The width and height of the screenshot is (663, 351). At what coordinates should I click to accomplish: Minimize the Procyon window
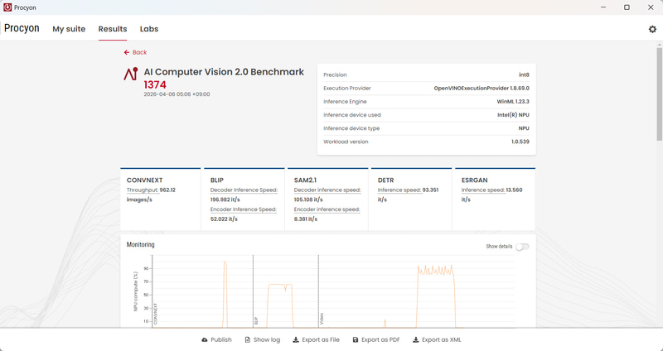(x=603, y=7)
